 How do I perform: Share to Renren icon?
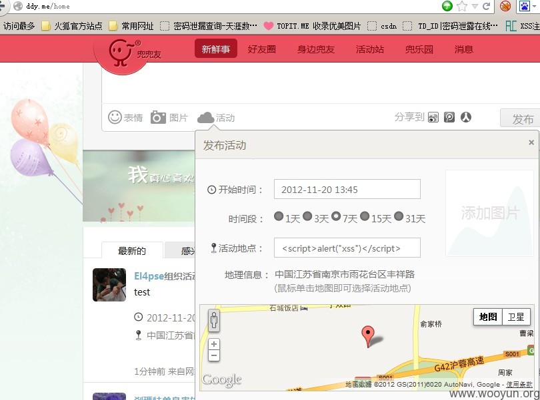pos(465,118)
